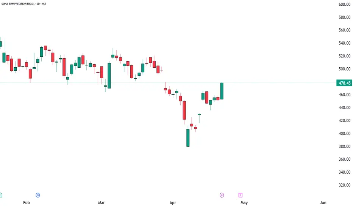Click the May label on time axis
This screenshot has width=353, height=208.
pos(244,203)
